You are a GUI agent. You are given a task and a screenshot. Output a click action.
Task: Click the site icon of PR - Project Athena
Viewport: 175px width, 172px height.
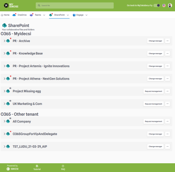8,79
